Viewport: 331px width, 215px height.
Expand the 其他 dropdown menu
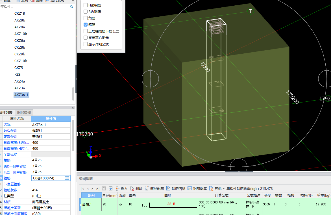point(217,189)
